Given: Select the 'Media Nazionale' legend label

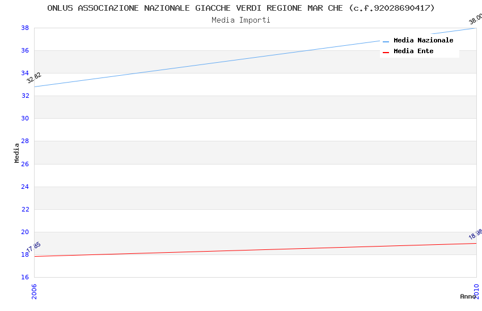Looking at the screenshot, I should coord(423,40).
